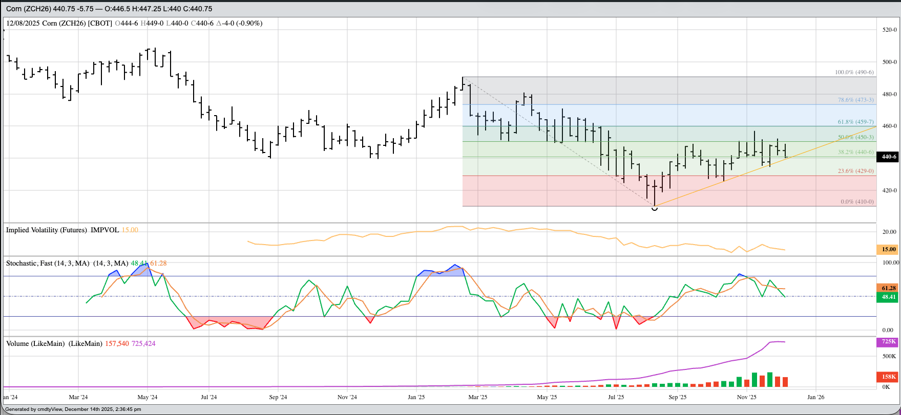901x415 pixels.
Task: Click the Implied Volatility (Futures) study title
Action: [x=47, y=230]
